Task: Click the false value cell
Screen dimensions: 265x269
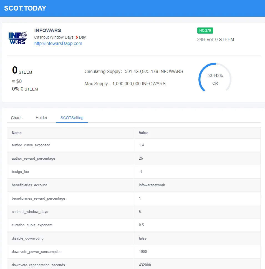Action: pyautogui.click(x=143, y=238)
